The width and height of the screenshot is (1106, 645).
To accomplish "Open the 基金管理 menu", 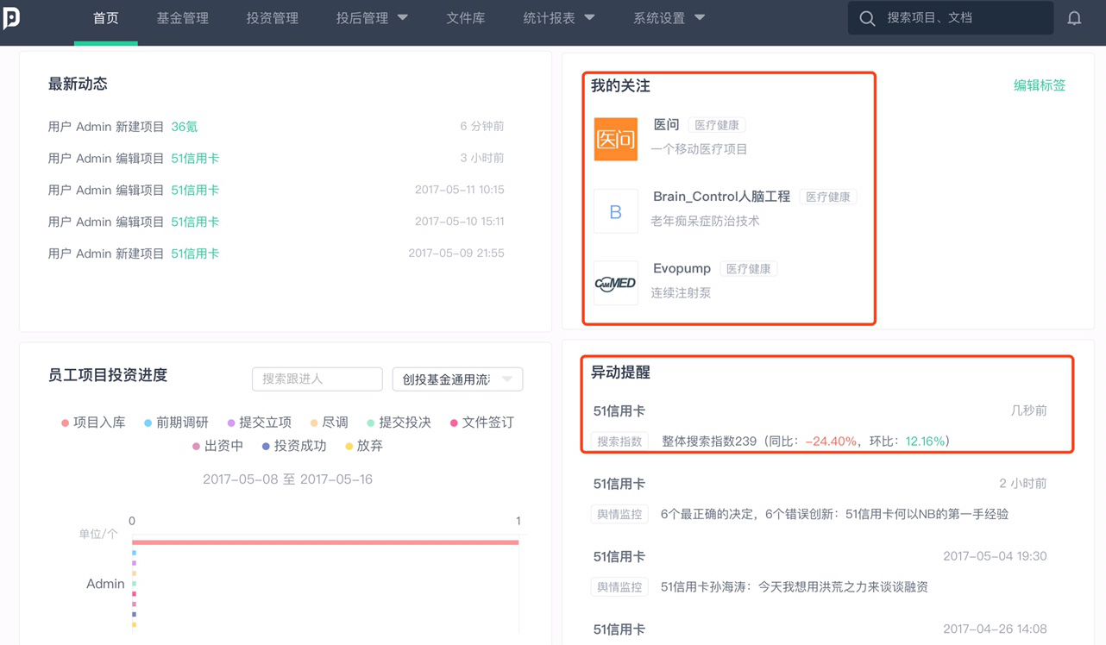I will (182, 18).
